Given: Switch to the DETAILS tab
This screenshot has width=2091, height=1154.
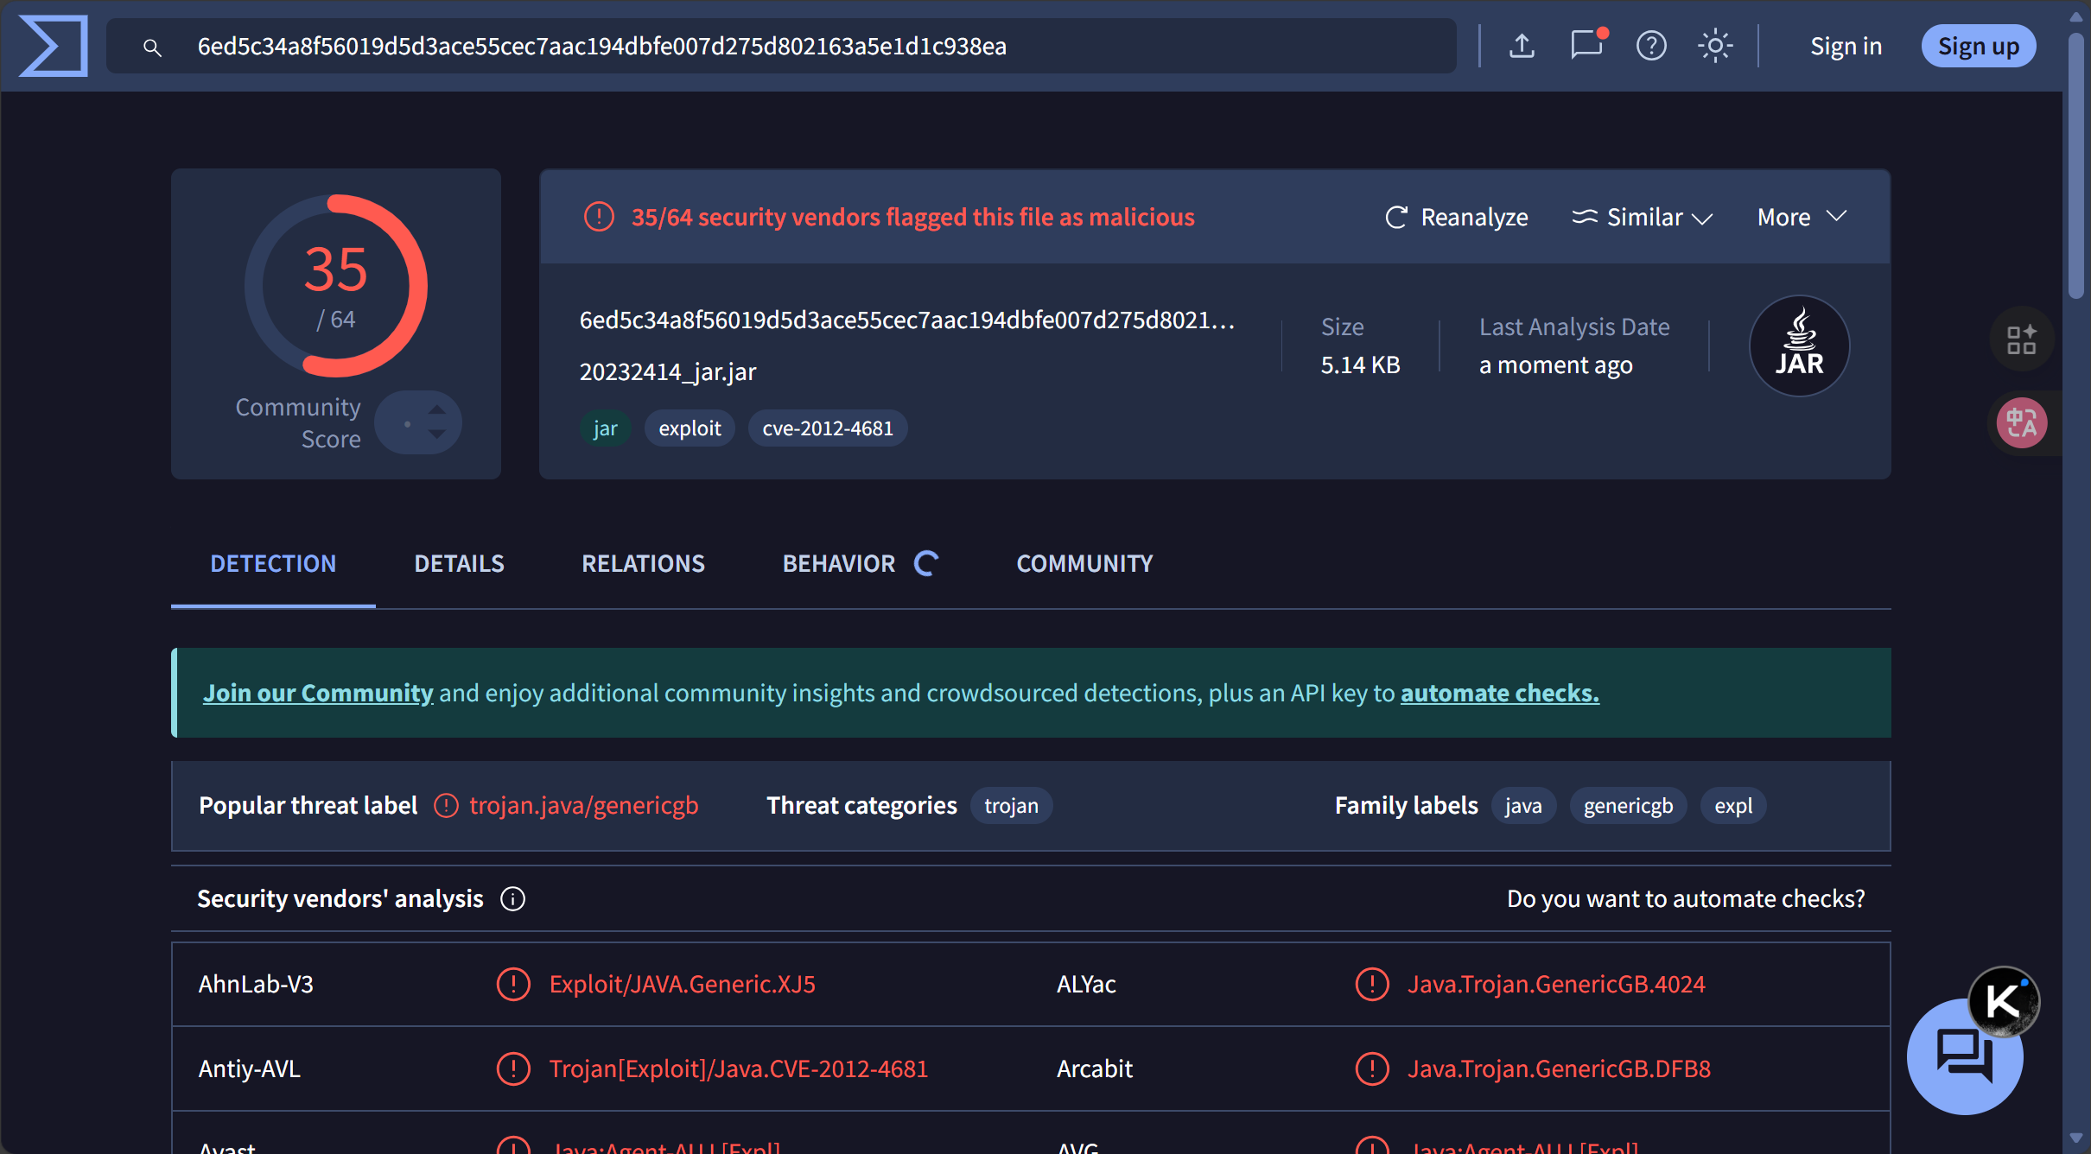Looking at the screenshot, I should (x=459, y=564).
